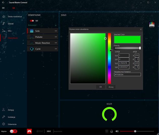
Task: Select the Cycle lighting preset
Action: pos(43,49)
